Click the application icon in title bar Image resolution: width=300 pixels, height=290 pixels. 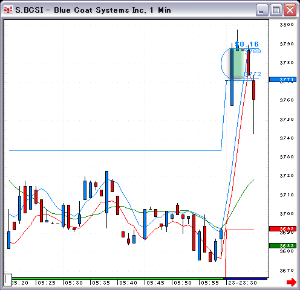[x=8, y=10]
